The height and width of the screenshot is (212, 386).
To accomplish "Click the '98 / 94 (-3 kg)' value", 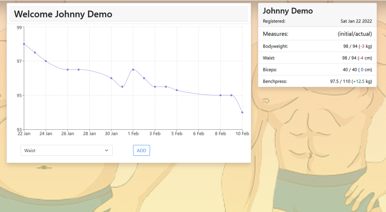I will click(x=358, y=46).
